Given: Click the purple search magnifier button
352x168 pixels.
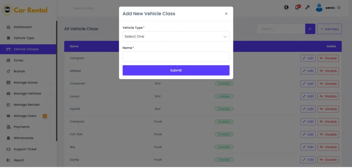Looking at the screenshot, I should (310, 29).
